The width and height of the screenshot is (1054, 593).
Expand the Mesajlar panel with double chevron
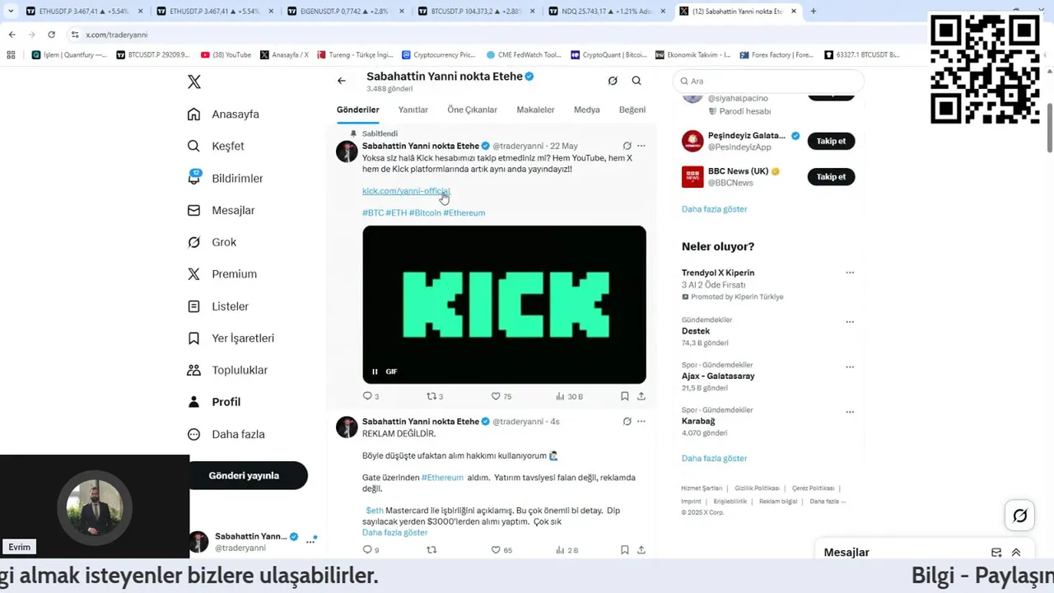[1016, 553]
